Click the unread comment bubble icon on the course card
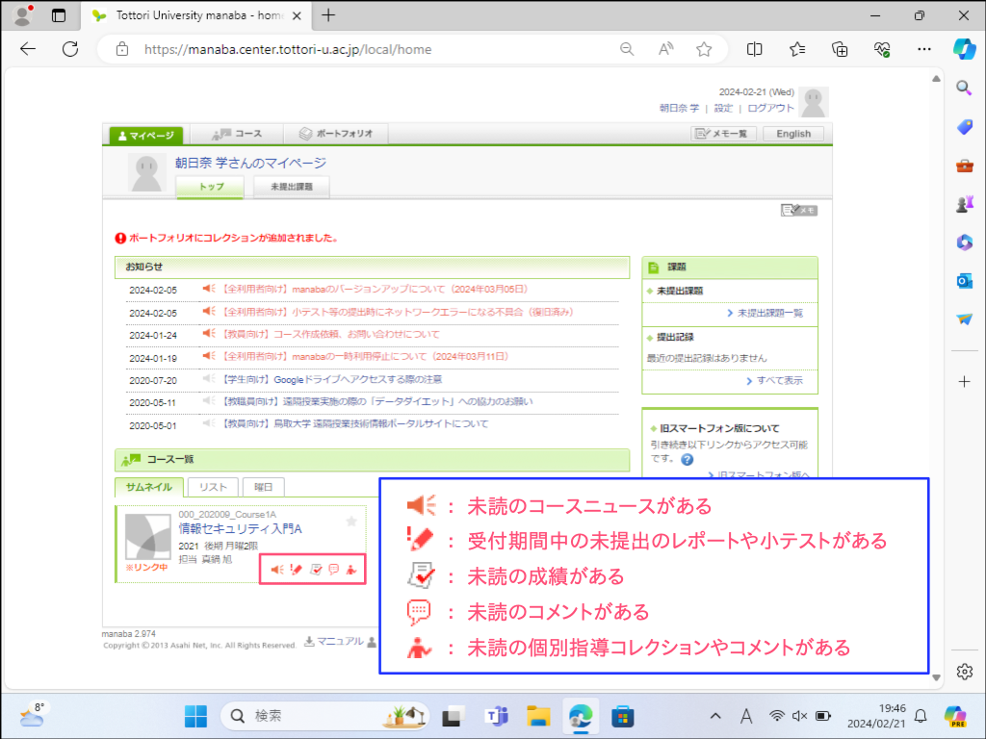Image resolution: width=986 pixels, height=739 pixels. (333, 570)
